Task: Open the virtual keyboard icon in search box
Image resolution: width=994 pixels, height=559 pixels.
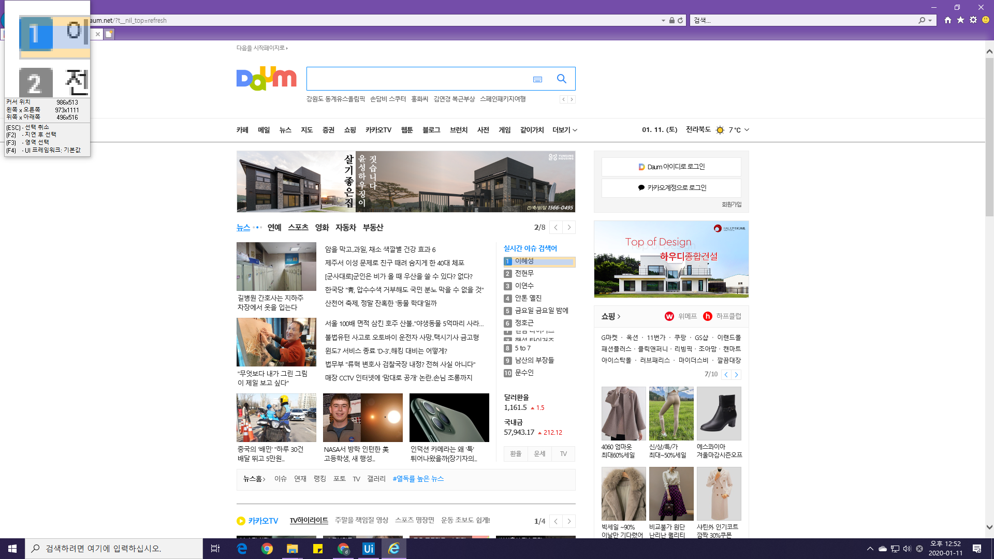Action: (x=537, y=79)
